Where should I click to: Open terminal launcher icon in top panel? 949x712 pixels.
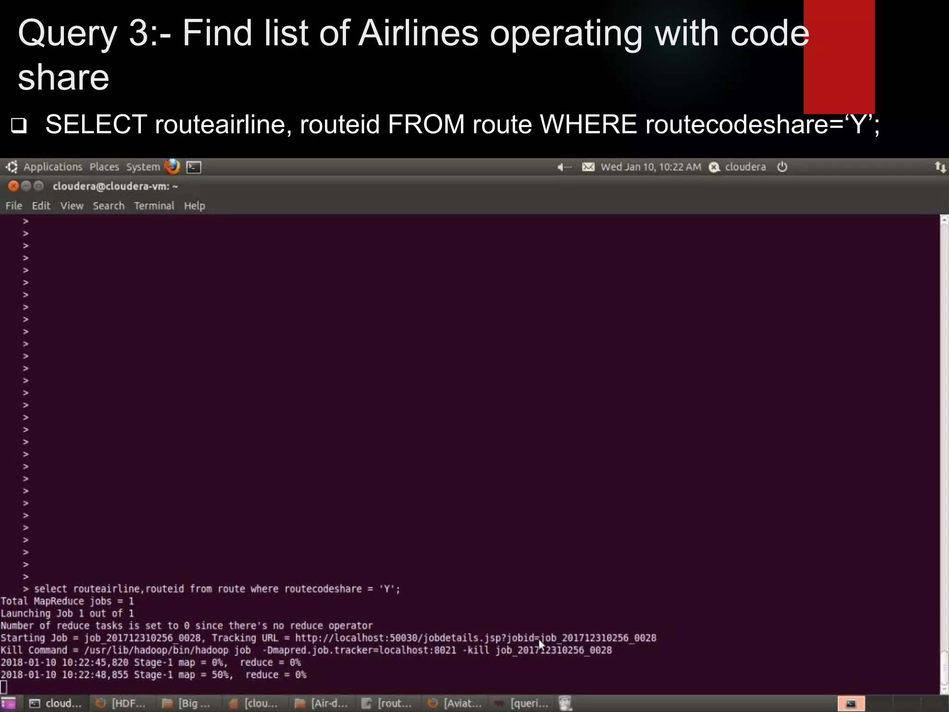point(194,167)
